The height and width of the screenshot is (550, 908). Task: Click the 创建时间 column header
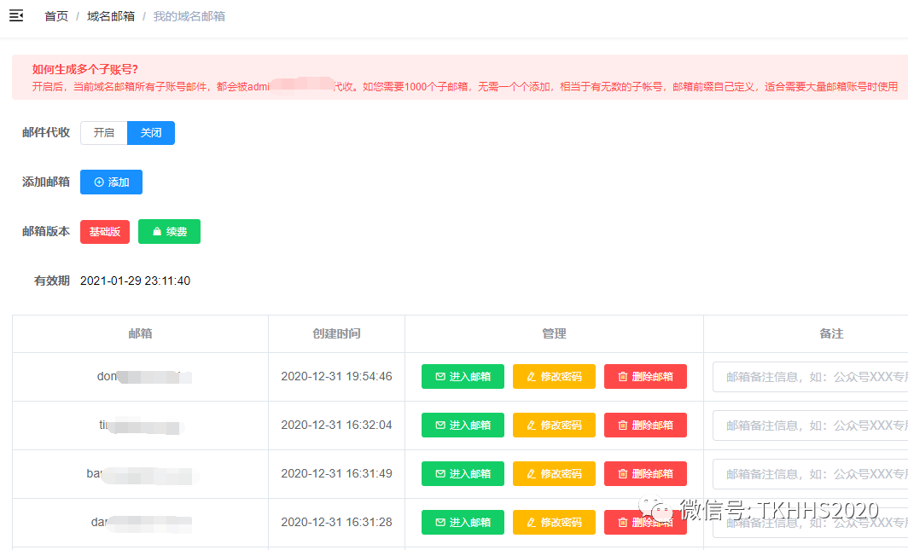tap(336, 333)
